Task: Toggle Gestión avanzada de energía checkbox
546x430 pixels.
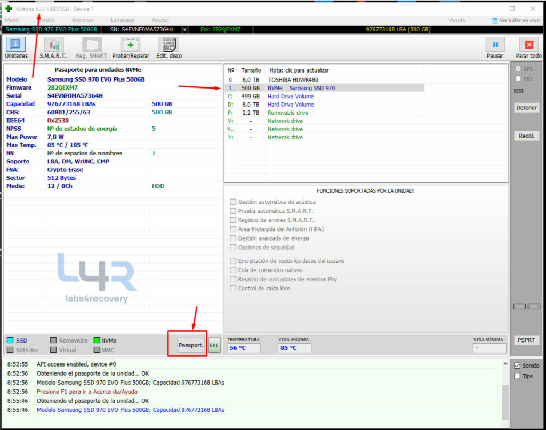Action: tap(233, 238)
